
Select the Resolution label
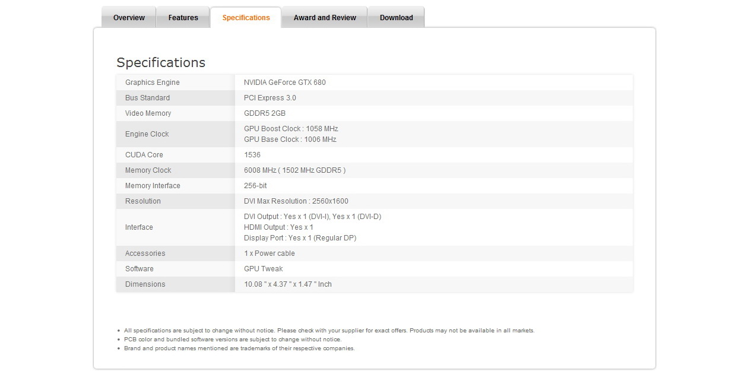point(142,201)
